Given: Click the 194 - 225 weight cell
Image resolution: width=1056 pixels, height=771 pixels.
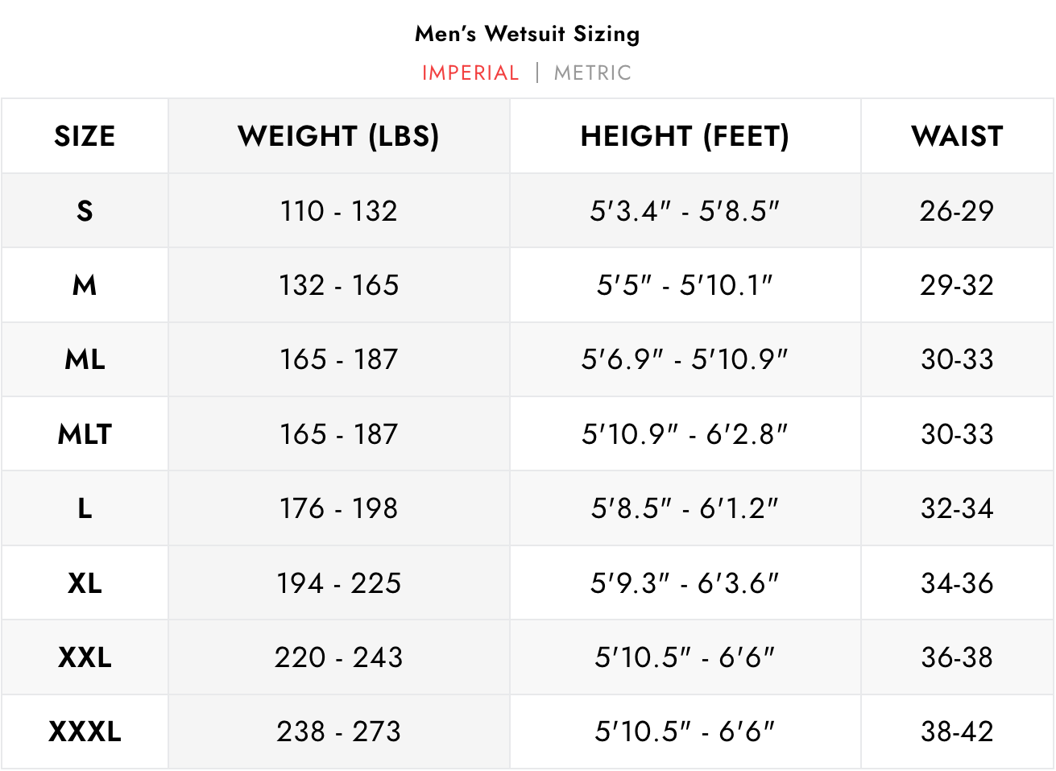Looking at the screenshot, I should point(338,583).
